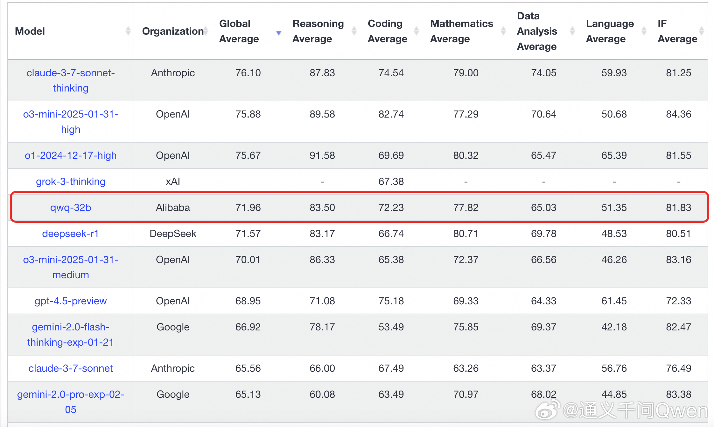Open grok-3-thinking model link
714x427 pixels.
pyautogui.click(x=71, y=181)
